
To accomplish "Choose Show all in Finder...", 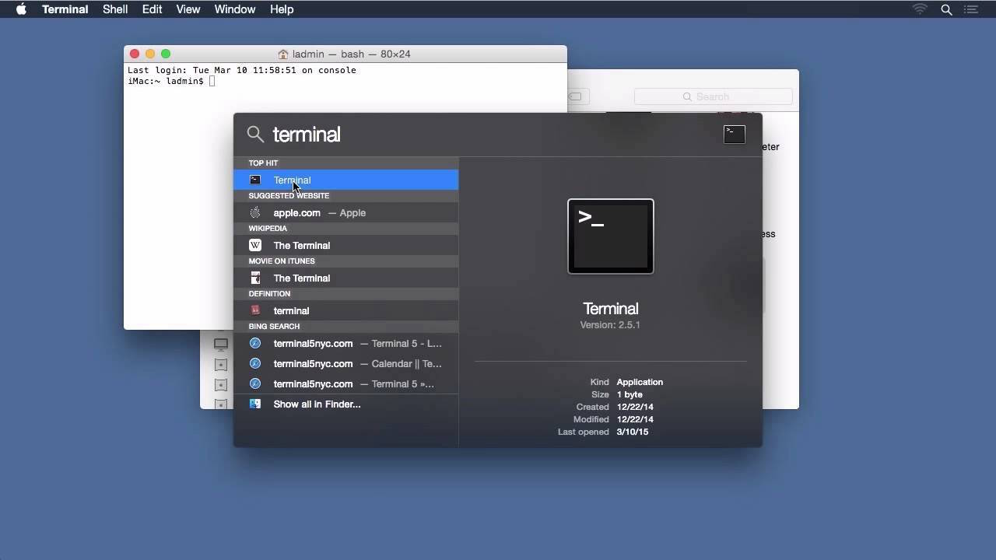I will tap(346, 404).
